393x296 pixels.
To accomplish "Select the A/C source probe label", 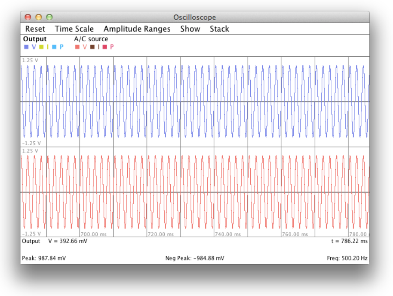I will 91,39.
